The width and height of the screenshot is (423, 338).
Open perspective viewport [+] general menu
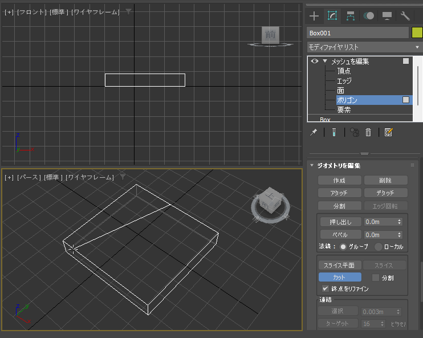coord(9,177)
